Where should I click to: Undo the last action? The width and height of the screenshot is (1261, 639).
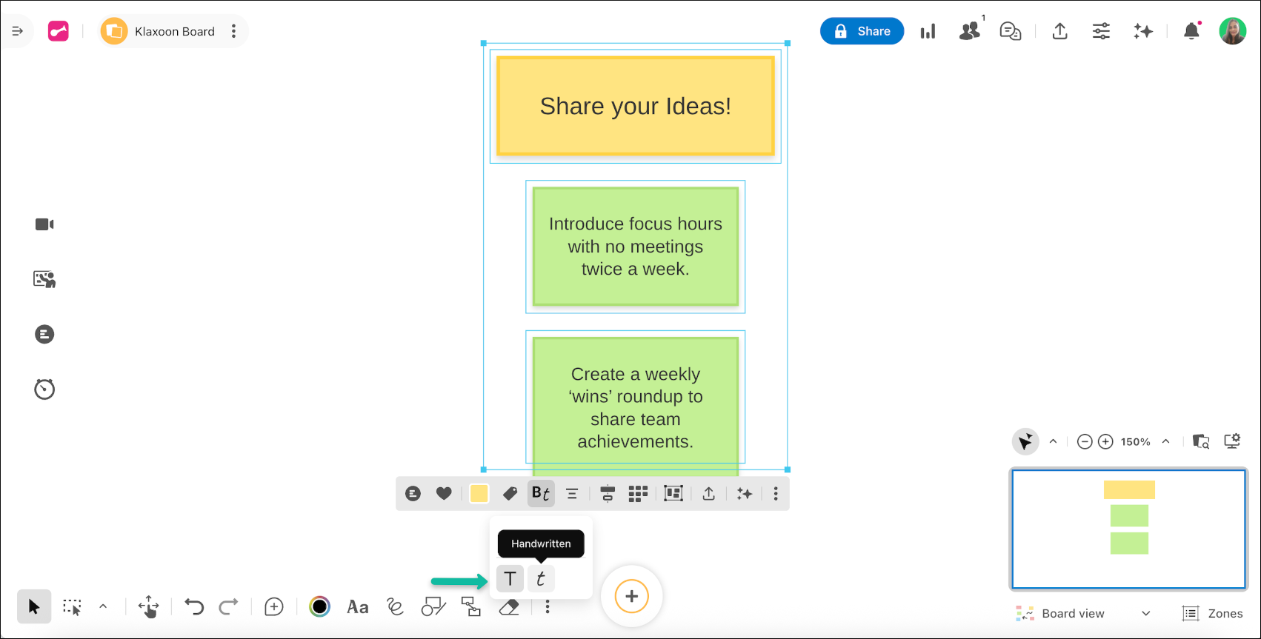(194, 607)
